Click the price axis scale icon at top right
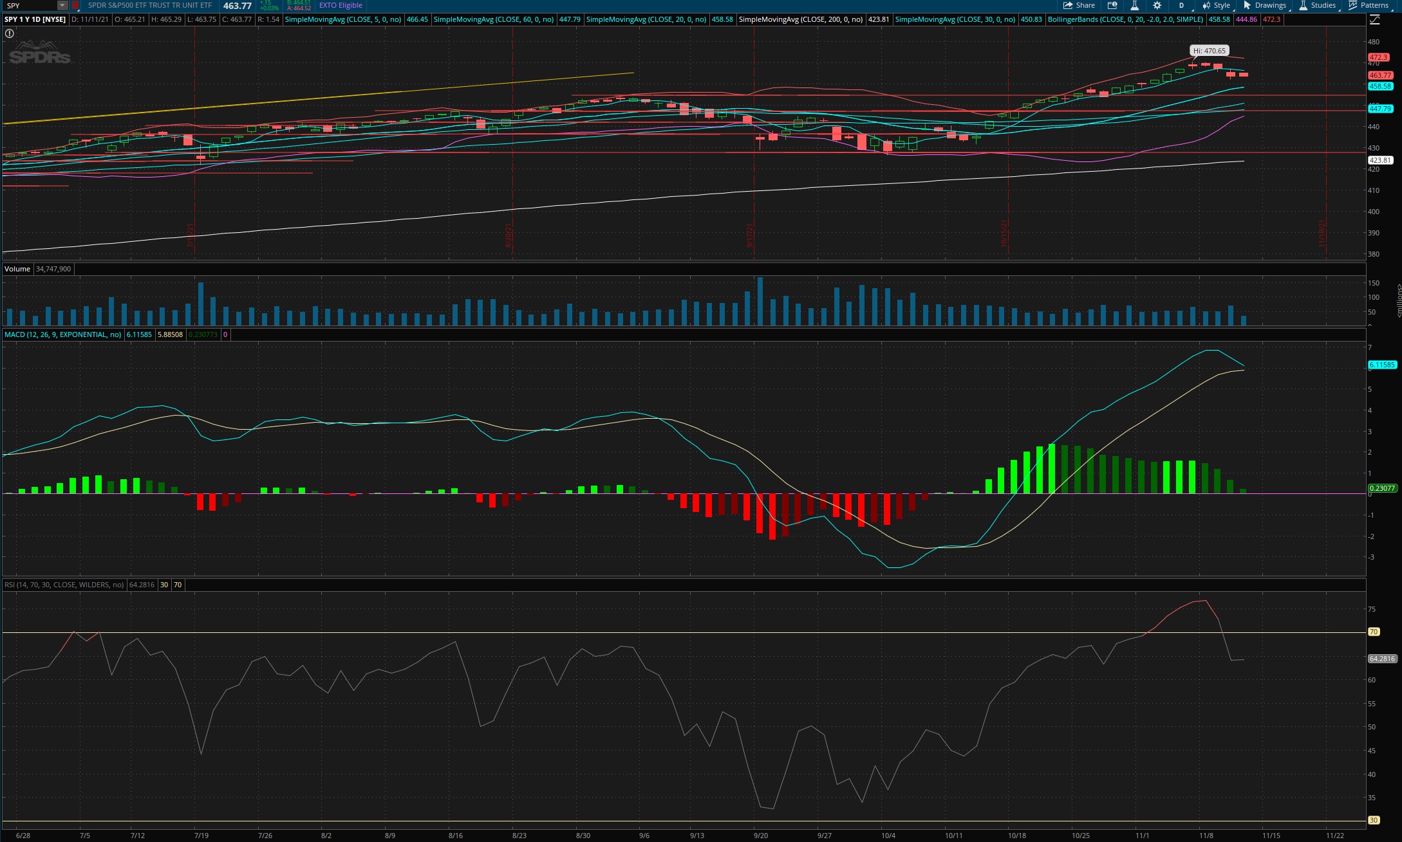The height and width of the screenshot is (842, 1402). coord(1374,20)
